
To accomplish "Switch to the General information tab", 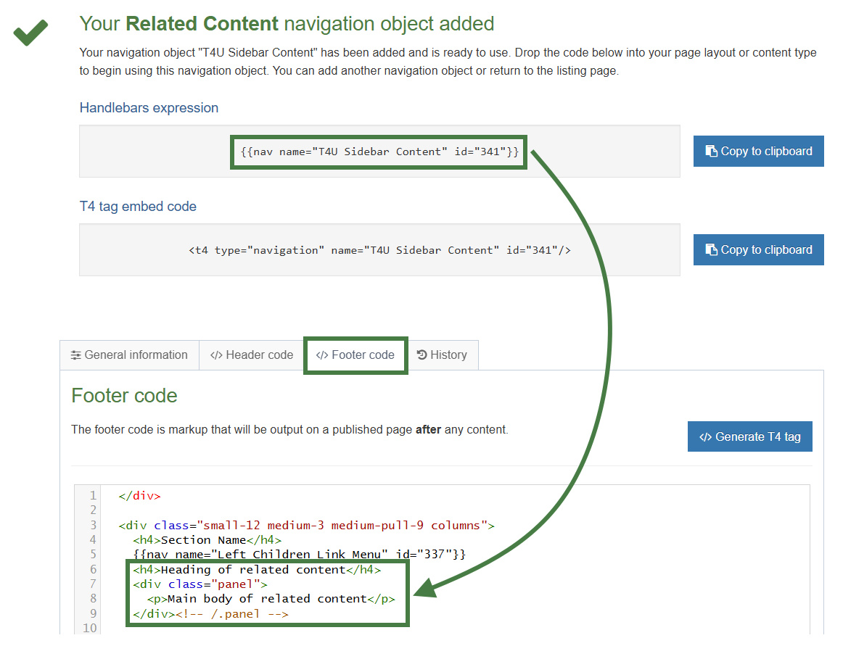I will click(129, 355).
